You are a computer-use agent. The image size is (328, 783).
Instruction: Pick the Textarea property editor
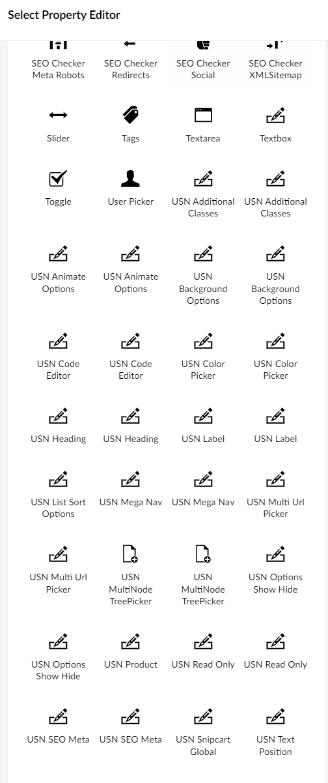pyautogui.click(x=203, y=126)
